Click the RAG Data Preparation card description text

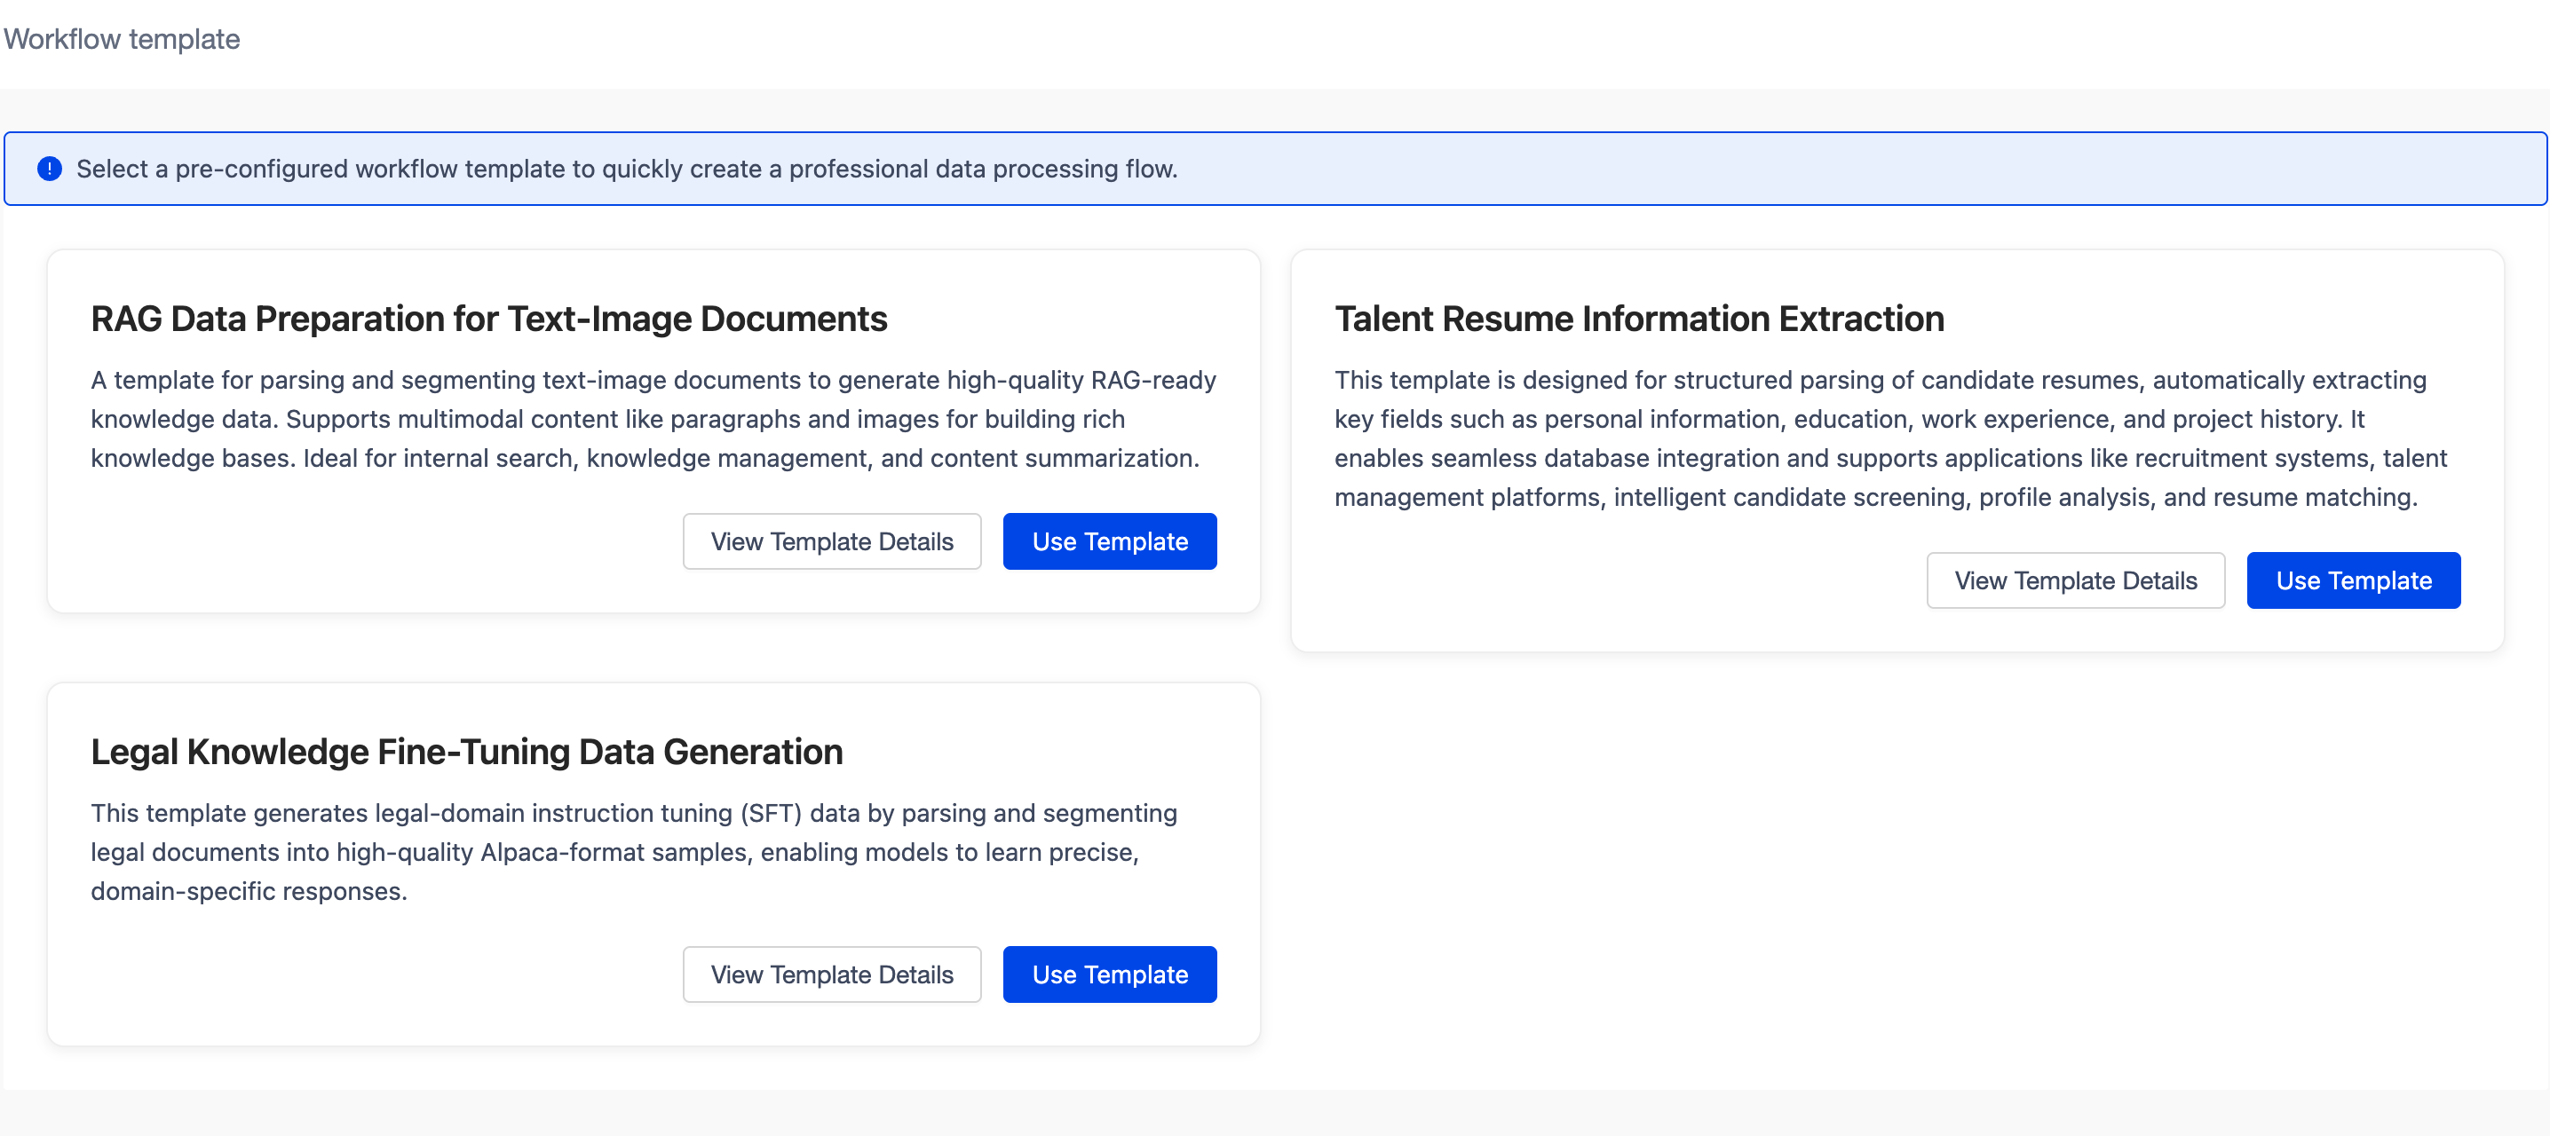pyautogui.click(x=653, y=420)
